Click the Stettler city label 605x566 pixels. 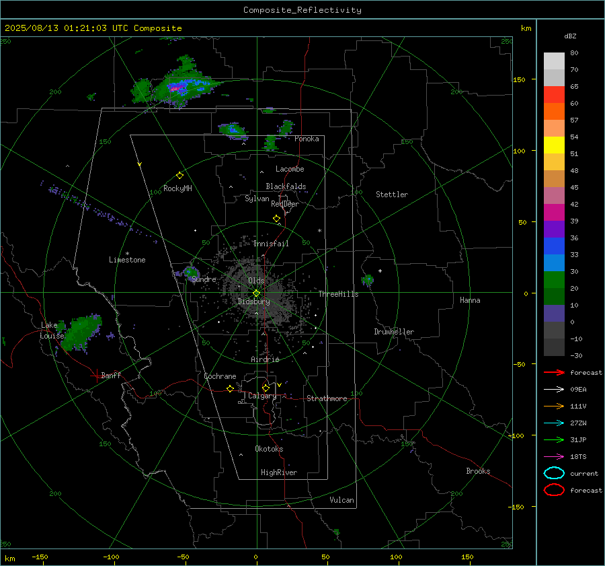392,194
